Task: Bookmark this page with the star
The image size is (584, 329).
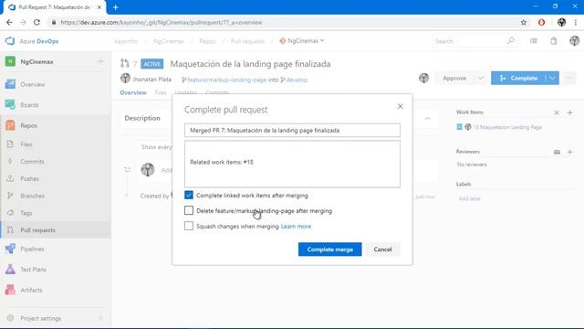Action: coord(524,22)
